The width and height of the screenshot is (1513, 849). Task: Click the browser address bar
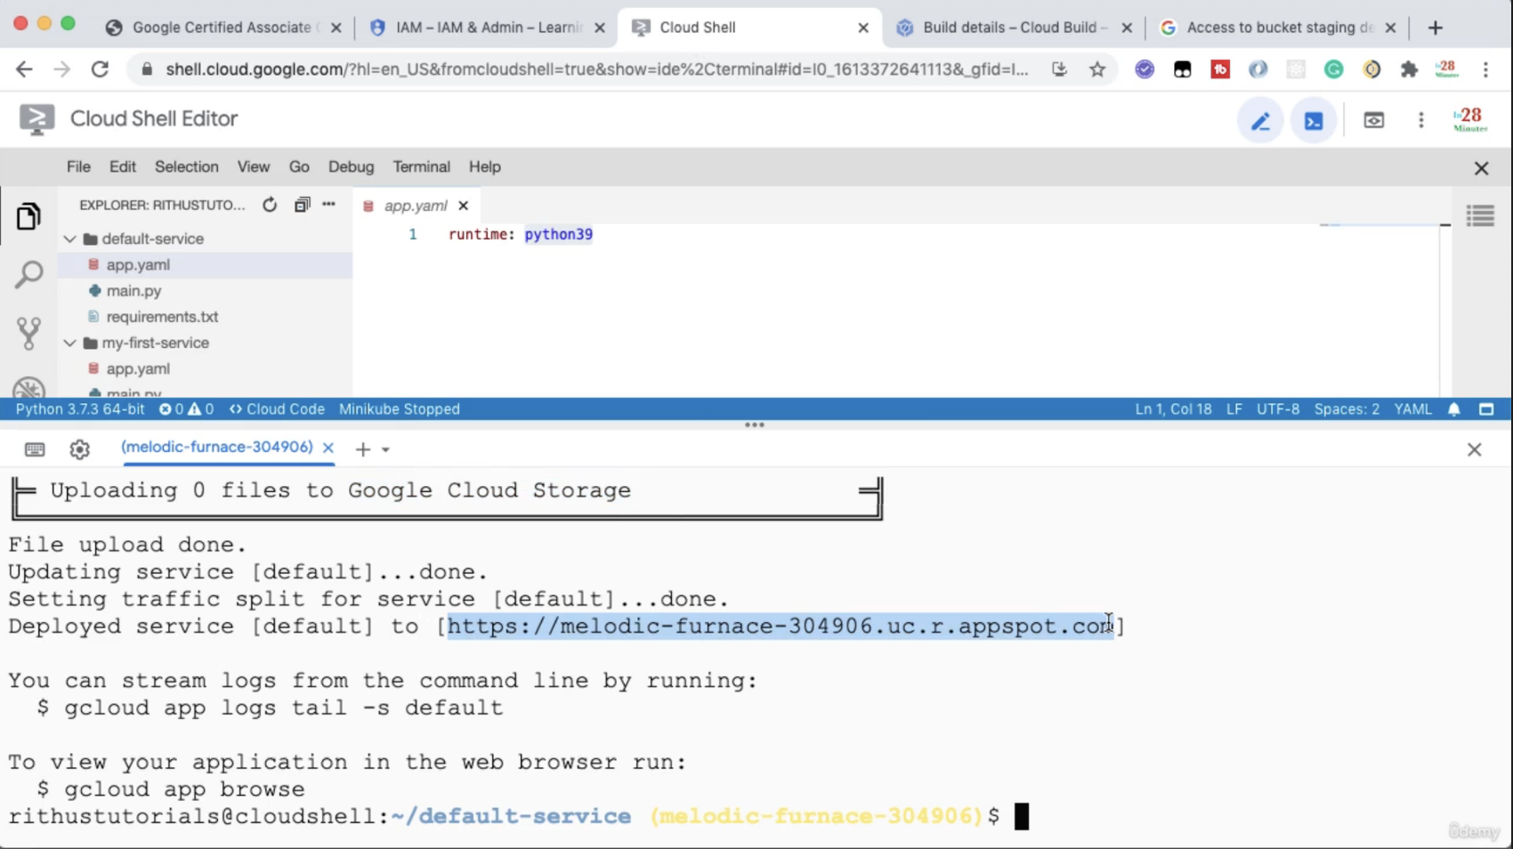click(596, 69)
